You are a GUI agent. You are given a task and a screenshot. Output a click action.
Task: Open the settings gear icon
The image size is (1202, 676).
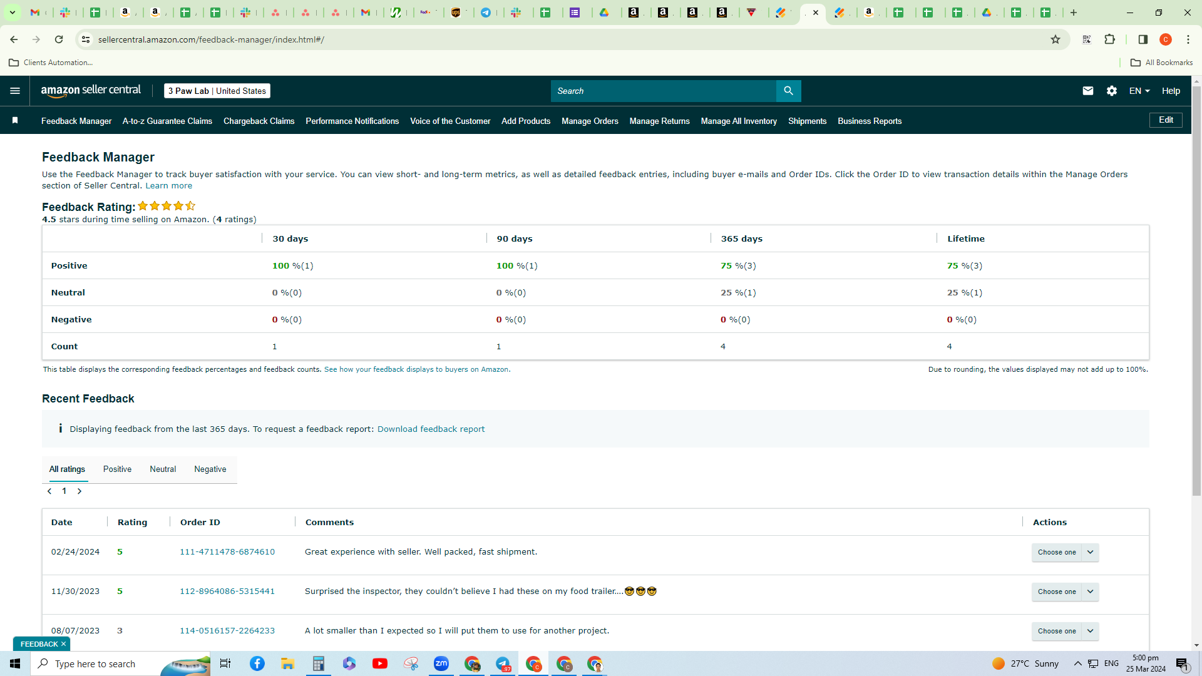pyautogui.click(x=1112, y=91)
